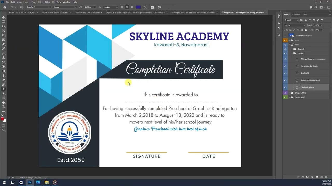Hide the Estd:2059 layer
Viewport: 332px width, 186px height.
point(285,73)
